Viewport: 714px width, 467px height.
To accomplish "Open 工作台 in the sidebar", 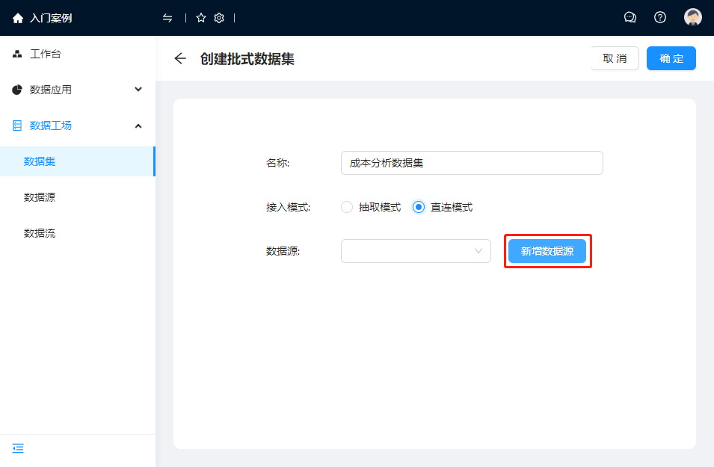I will (45, 54).
